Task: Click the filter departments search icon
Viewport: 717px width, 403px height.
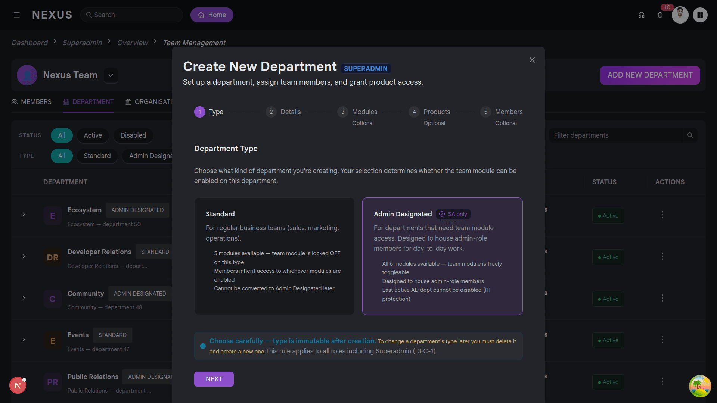Action: [690, 135]
